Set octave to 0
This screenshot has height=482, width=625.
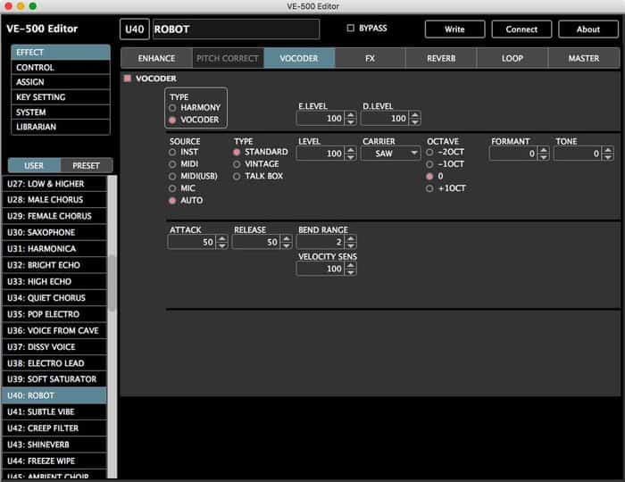point(429,176)
